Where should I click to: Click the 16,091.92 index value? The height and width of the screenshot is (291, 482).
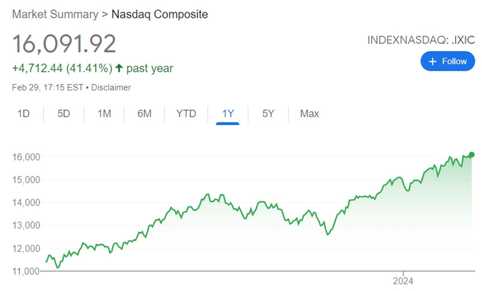point(64,44)
